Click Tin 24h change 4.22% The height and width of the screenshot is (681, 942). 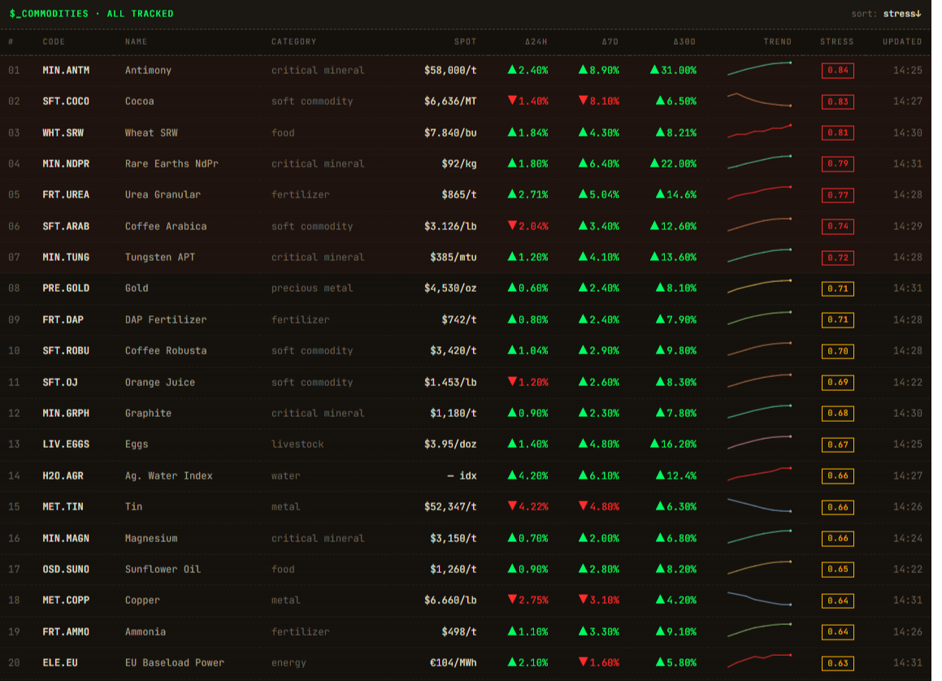528,506
